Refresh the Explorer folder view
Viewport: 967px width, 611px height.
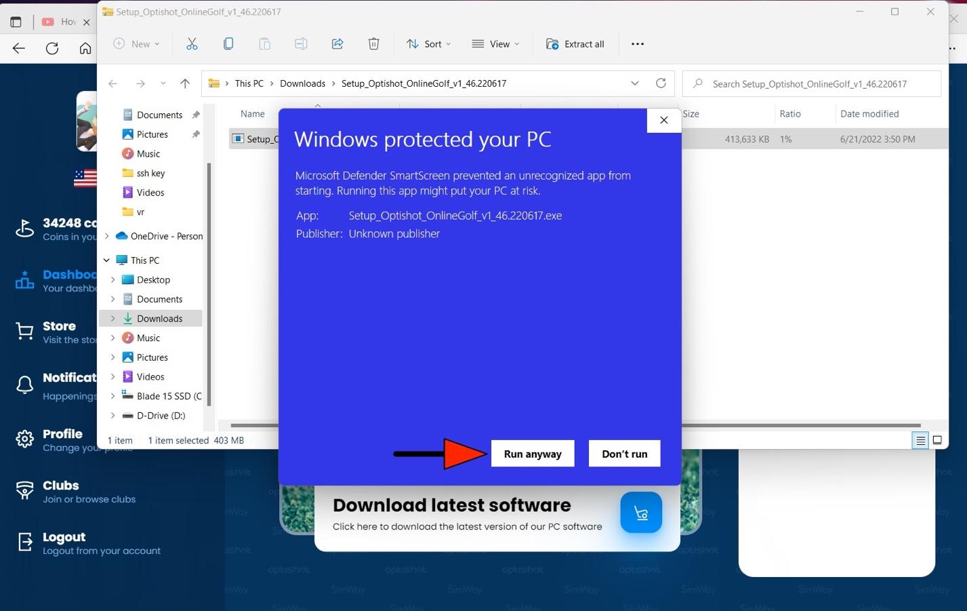pyautogui.click(x=661, y=83)
